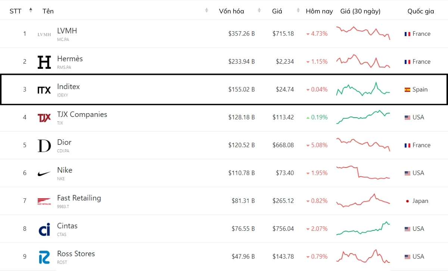Click the Vốn hóa column header
The height and width of the screenshot is (271, 448).
pos(231,11)
